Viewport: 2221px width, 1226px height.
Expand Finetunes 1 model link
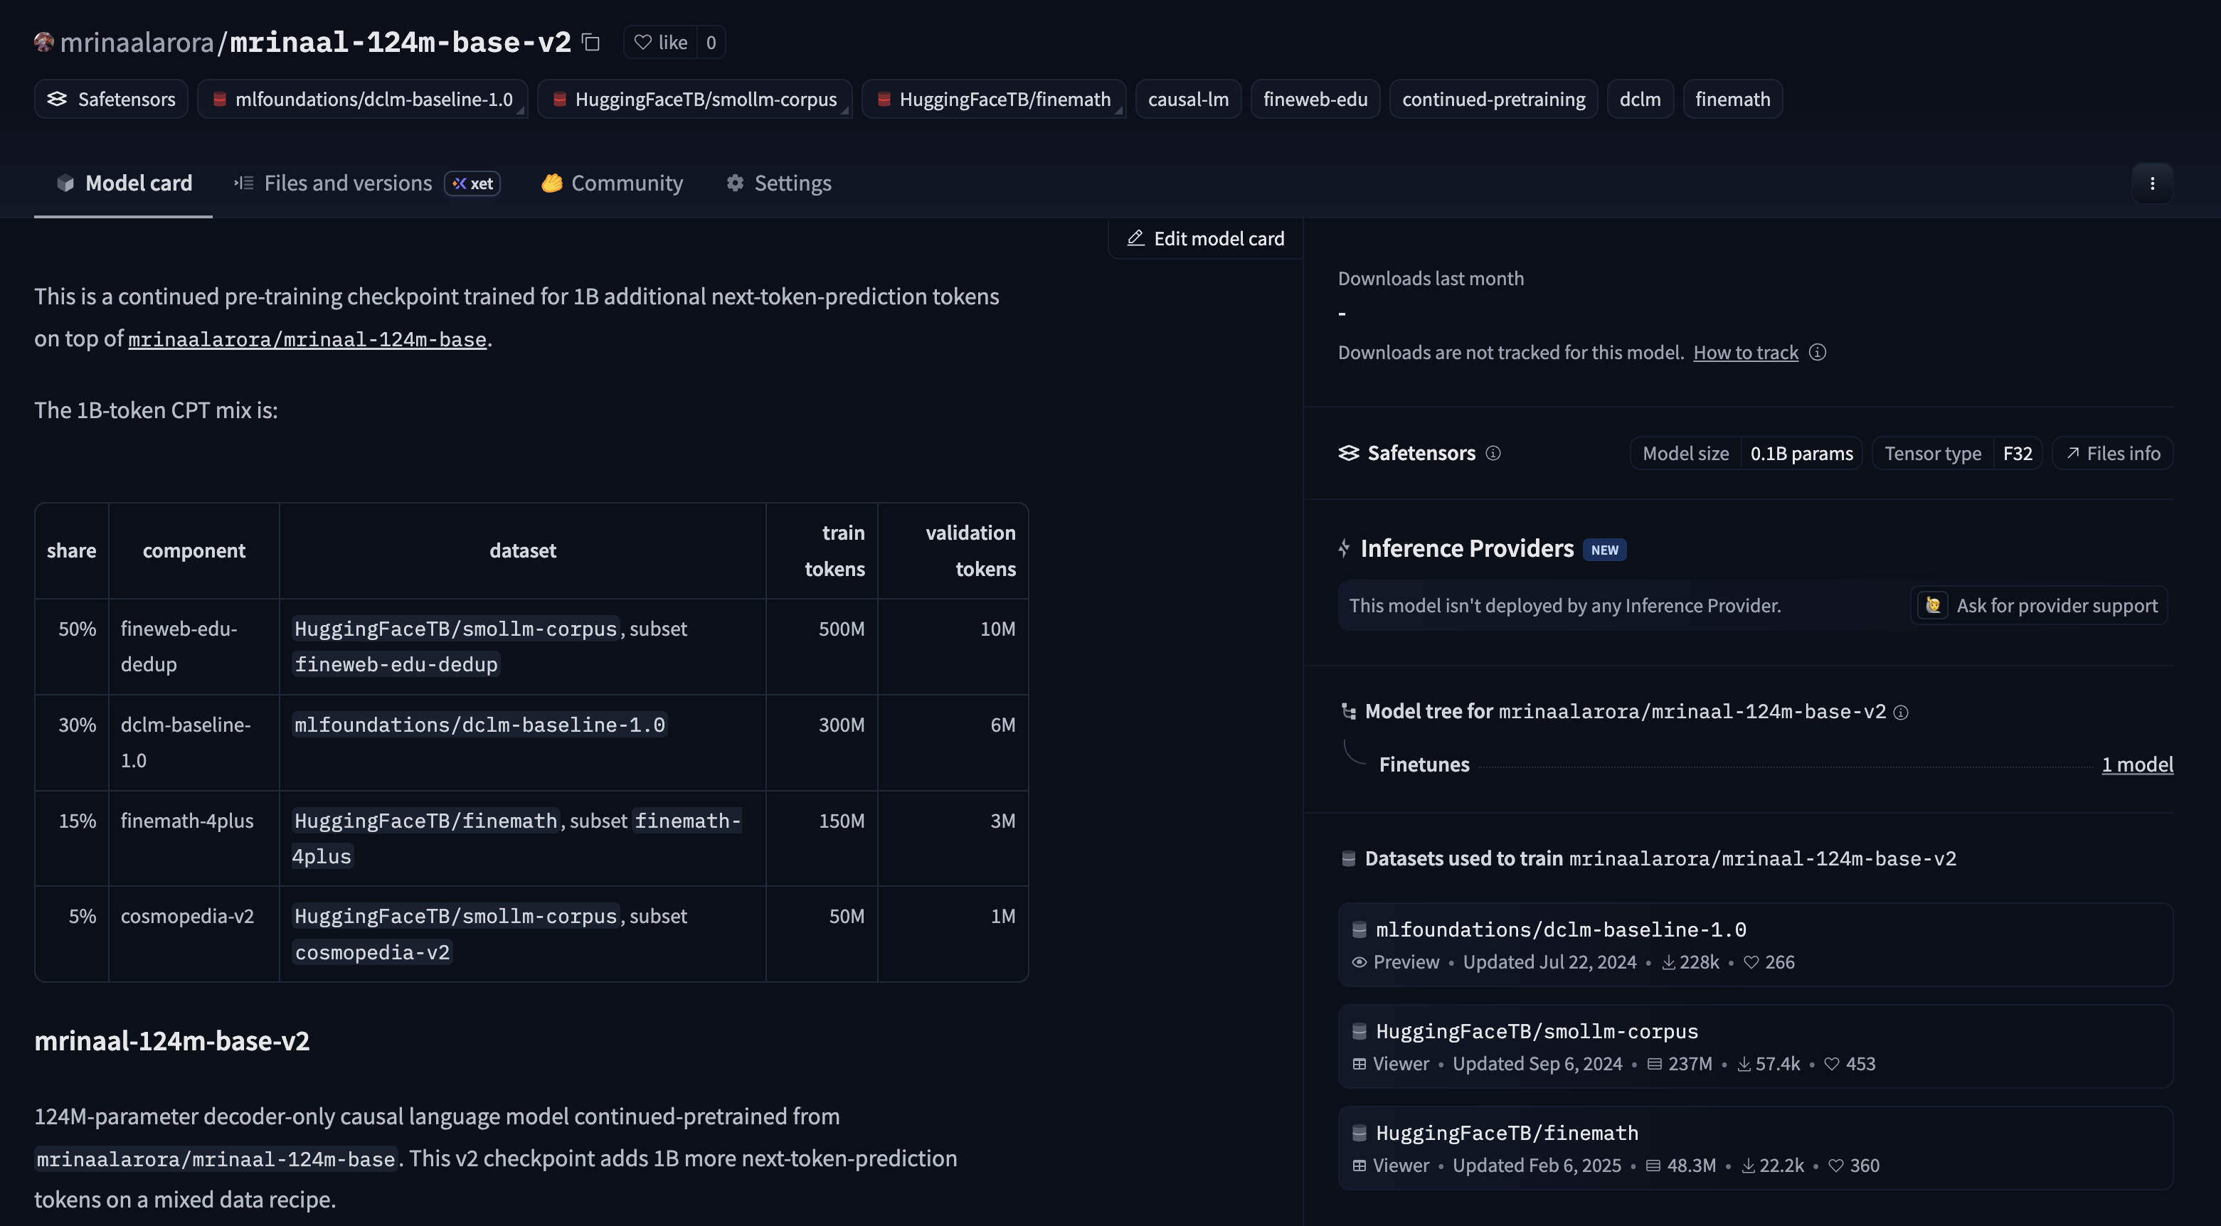coord(2136,764)
